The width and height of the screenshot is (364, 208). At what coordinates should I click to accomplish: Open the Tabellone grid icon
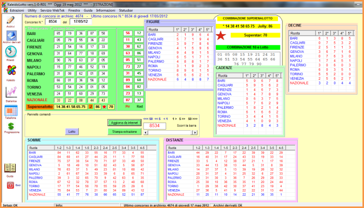(x=11, y=110)
